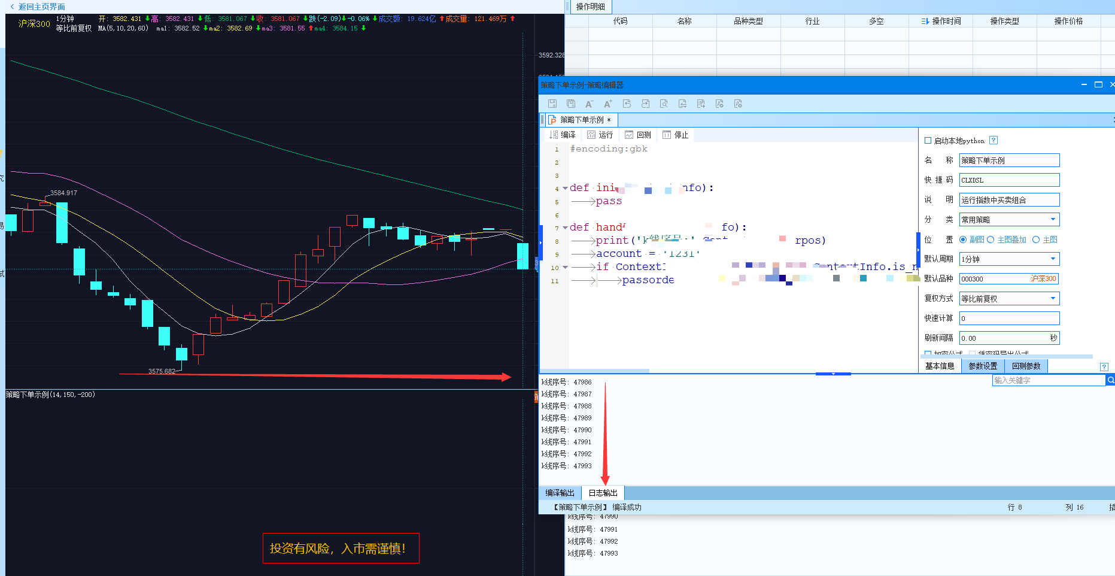Click the 快捷码 input field containing CLXDSL
1115x576 pixels.
[x=1008, y=180]
